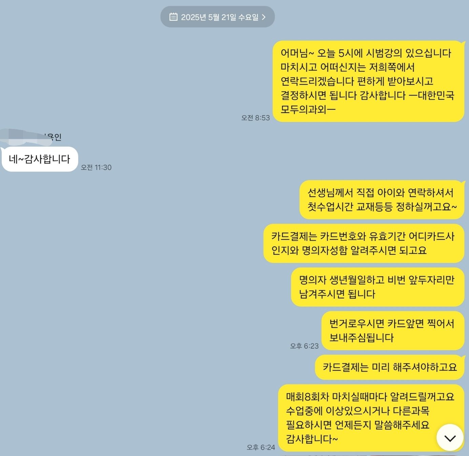The height and width of the screenshot is (456, 469).
Task: Select the message starting 어머님~ 오늘 5시에
Action: point(368,81)
